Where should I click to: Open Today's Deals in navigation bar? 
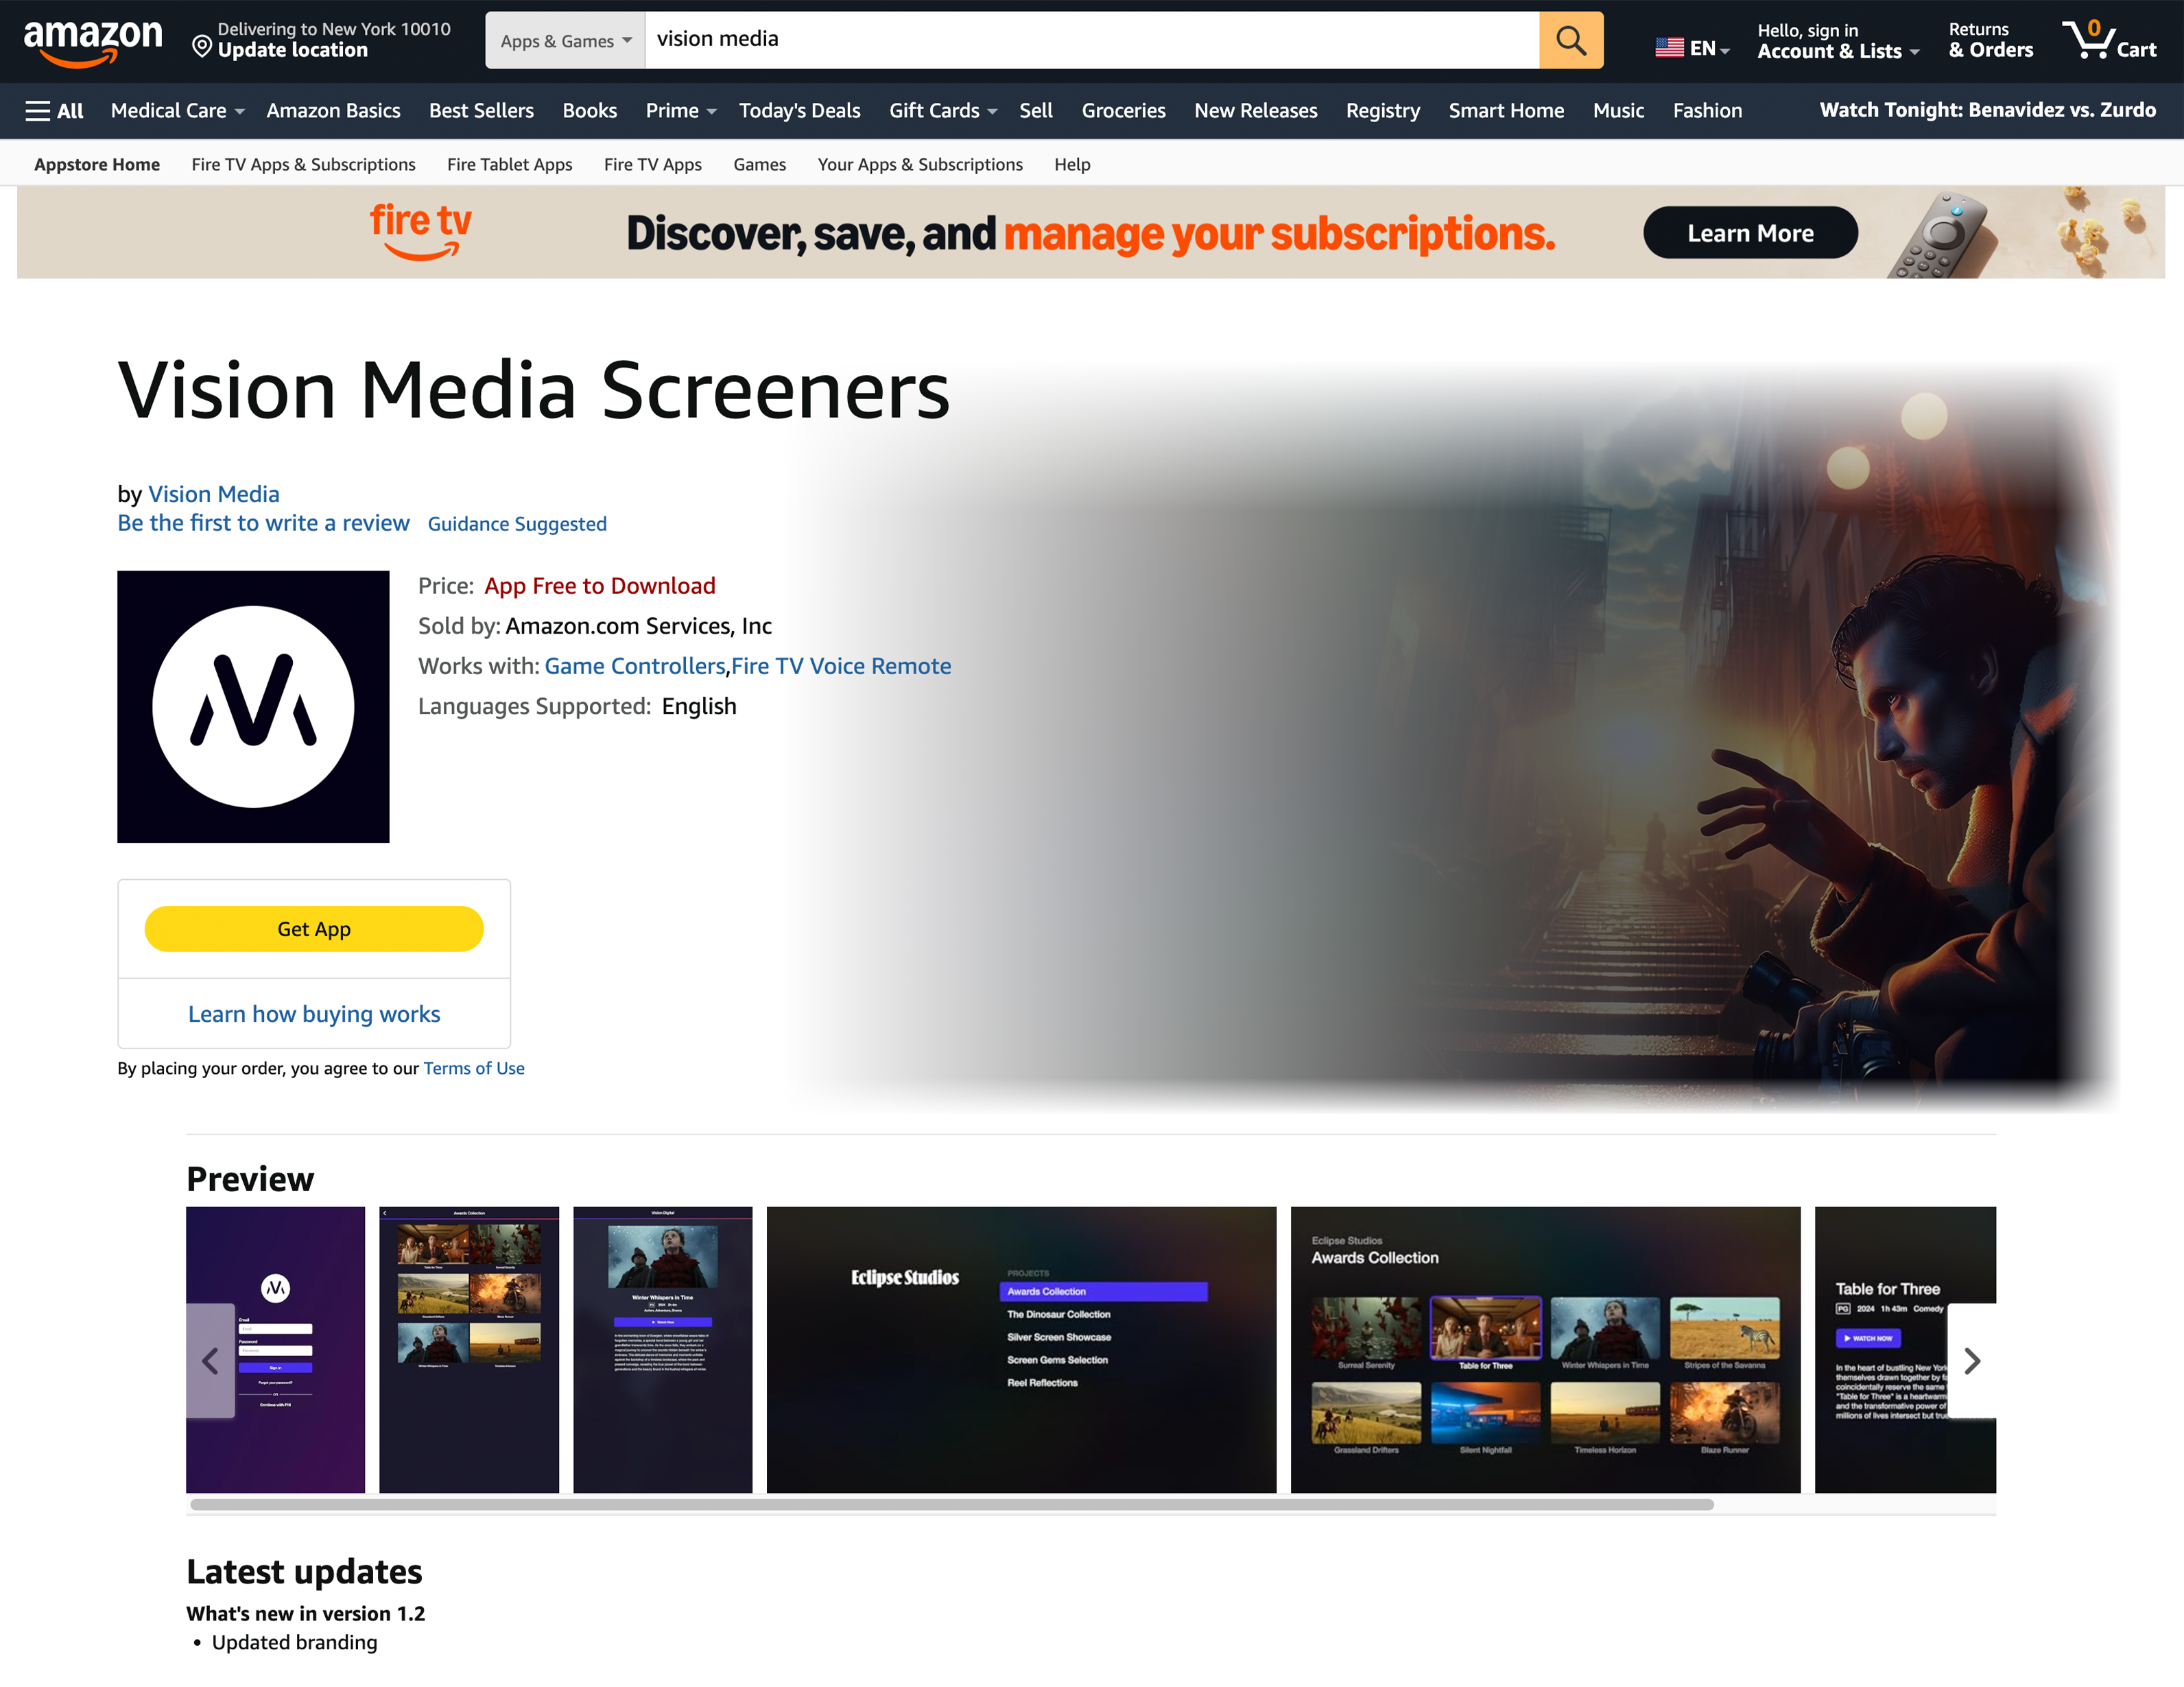pos(799,111)
